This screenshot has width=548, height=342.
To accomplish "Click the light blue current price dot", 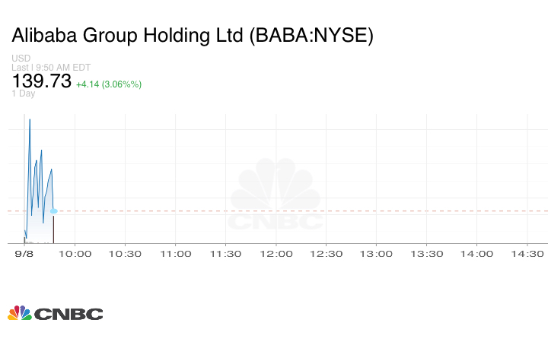I will click(53, 211).
